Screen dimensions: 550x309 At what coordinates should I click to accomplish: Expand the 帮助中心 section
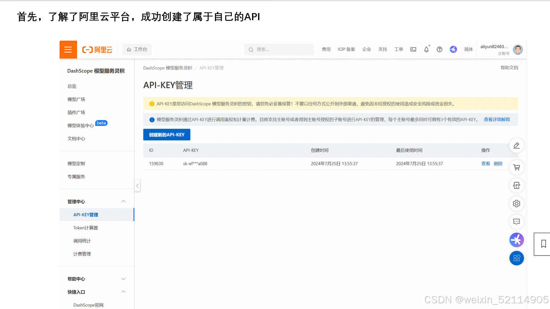123,279
